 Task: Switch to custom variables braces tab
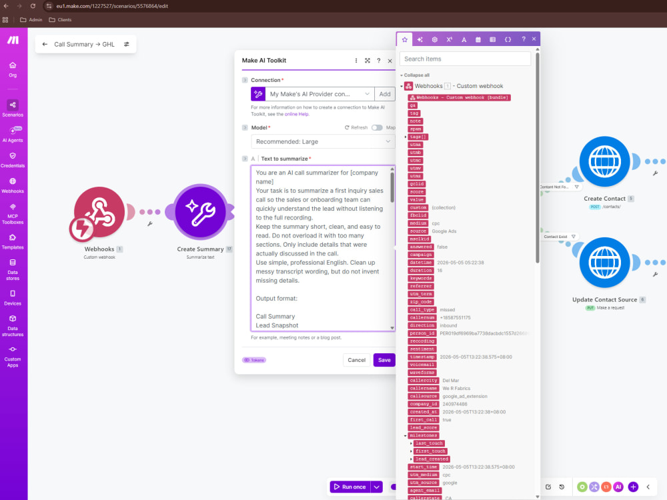[x=508, y=39]
